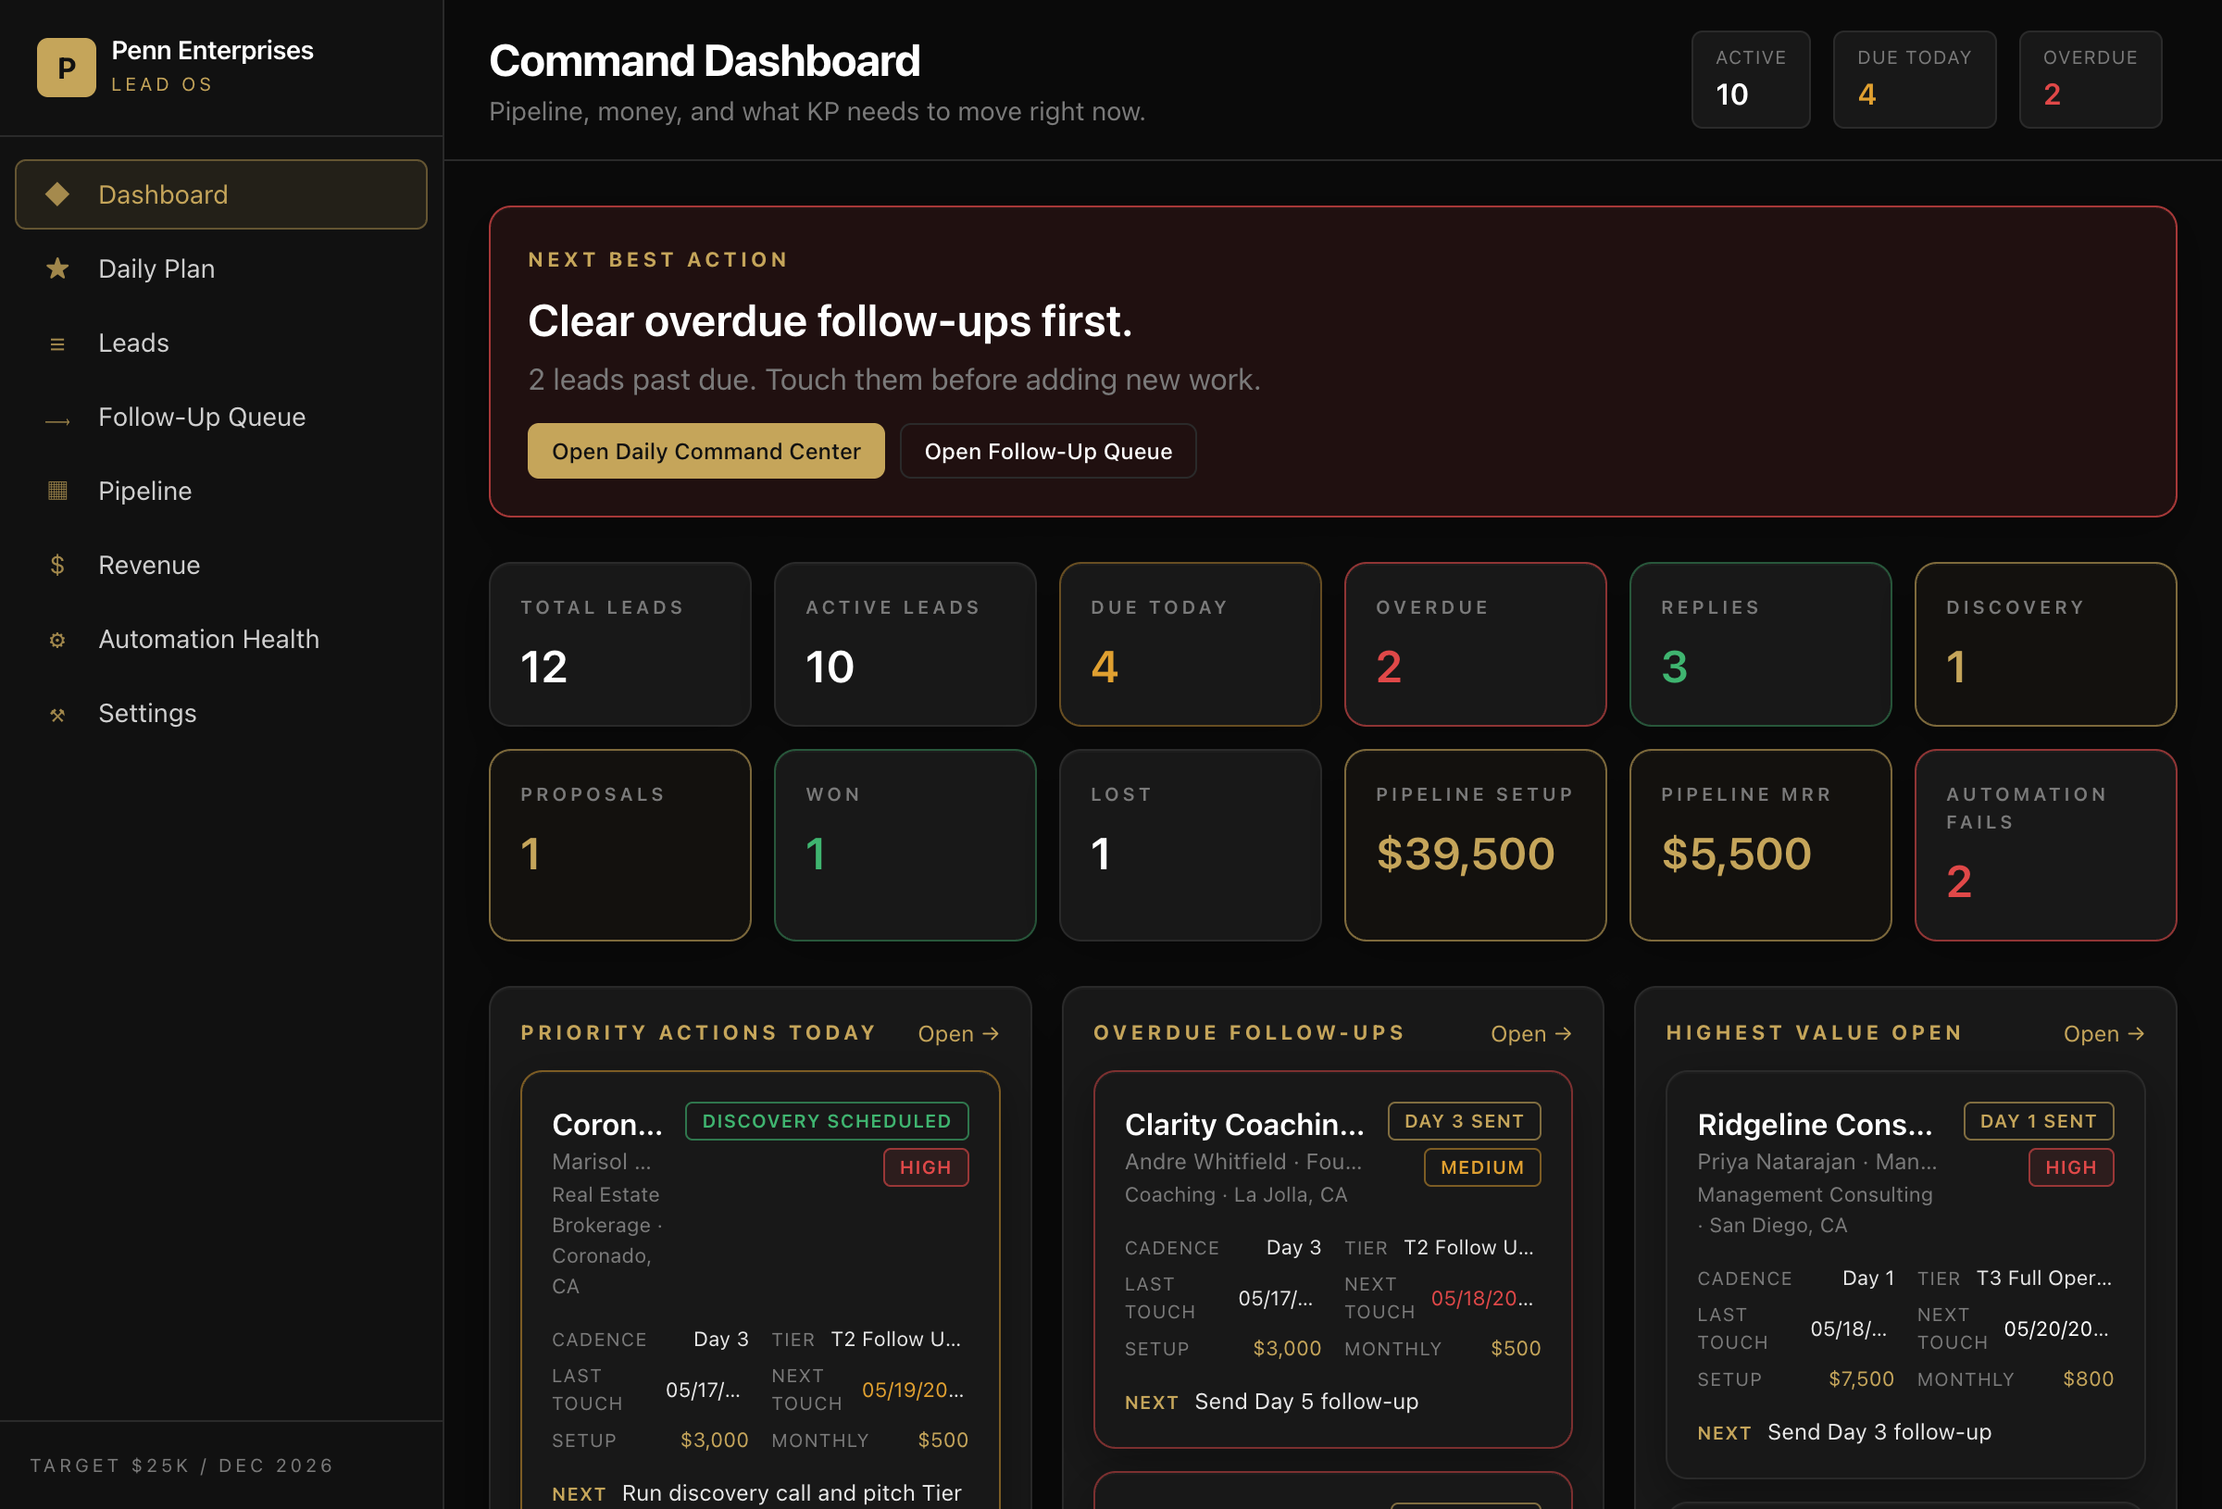The image size is (2222, 1509).
Task: Click the MEDIUM priority badge
Action: point(1482,1167)
